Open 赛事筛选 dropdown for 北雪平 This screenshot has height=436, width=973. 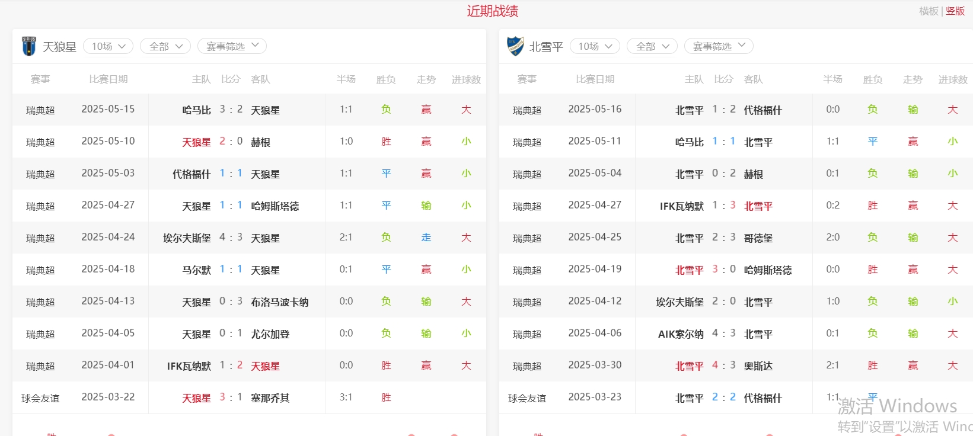tap(719, 46)
